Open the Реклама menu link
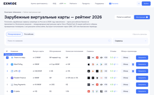 click(x=114, y=4)
